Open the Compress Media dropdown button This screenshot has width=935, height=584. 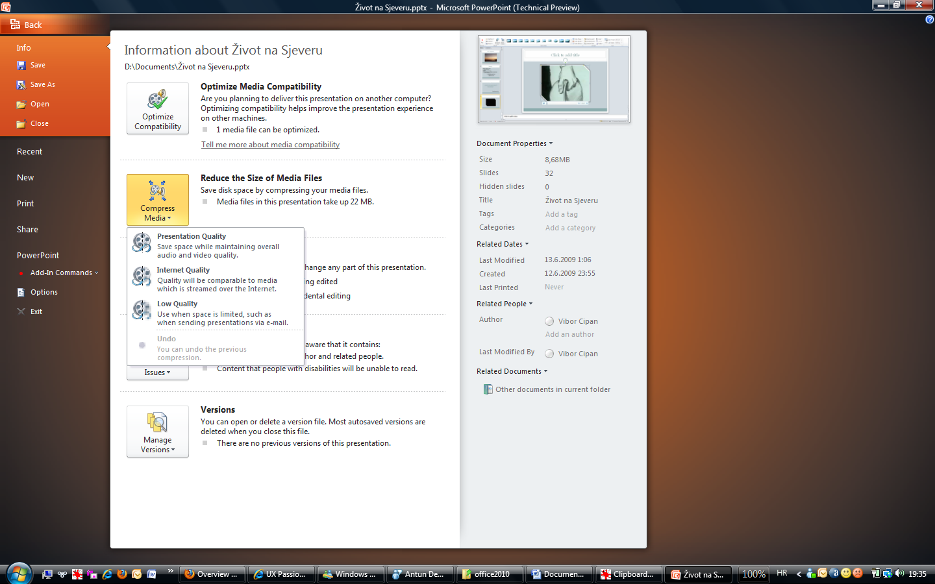(x=158, y=200)
